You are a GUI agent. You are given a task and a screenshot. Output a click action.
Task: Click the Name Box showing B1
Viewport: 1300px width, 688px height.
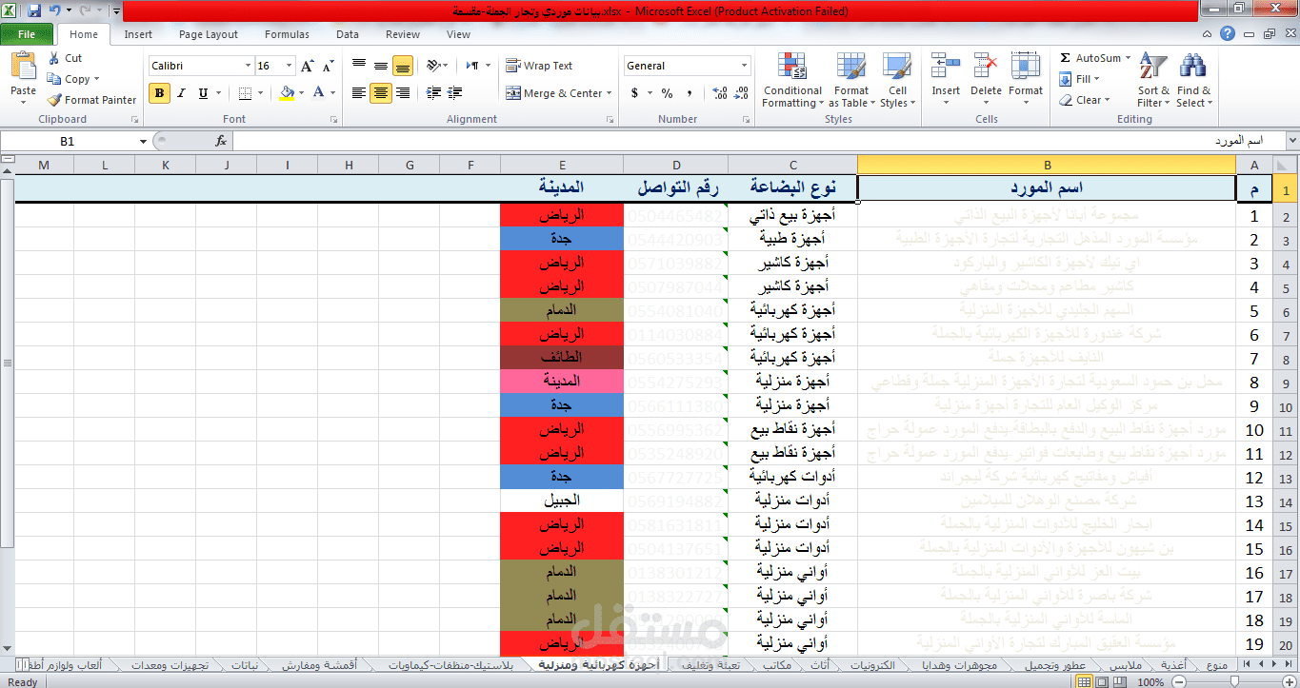coord(67,141)
